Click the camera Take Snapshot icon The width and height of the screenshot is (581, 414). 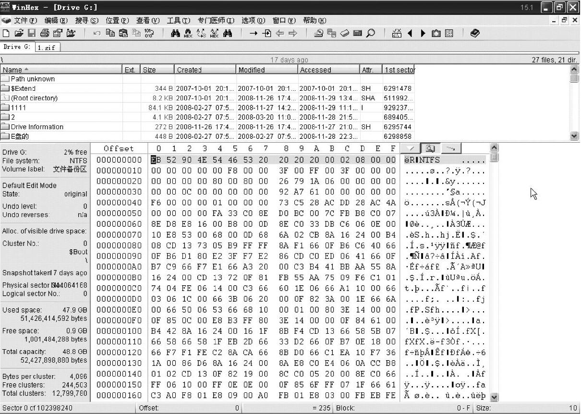pyautogui.click(x=436, y=34)
